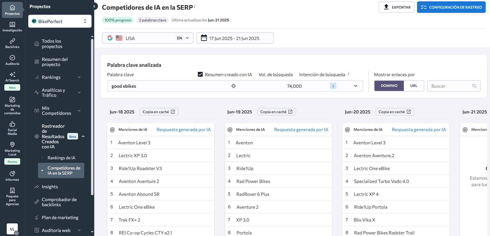Click into the Buscar search field

tap(454, 86)
